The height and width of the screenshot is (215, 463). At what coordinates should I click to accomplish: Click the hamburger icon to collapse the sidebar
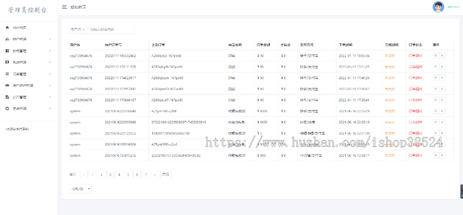pos(64,7)
